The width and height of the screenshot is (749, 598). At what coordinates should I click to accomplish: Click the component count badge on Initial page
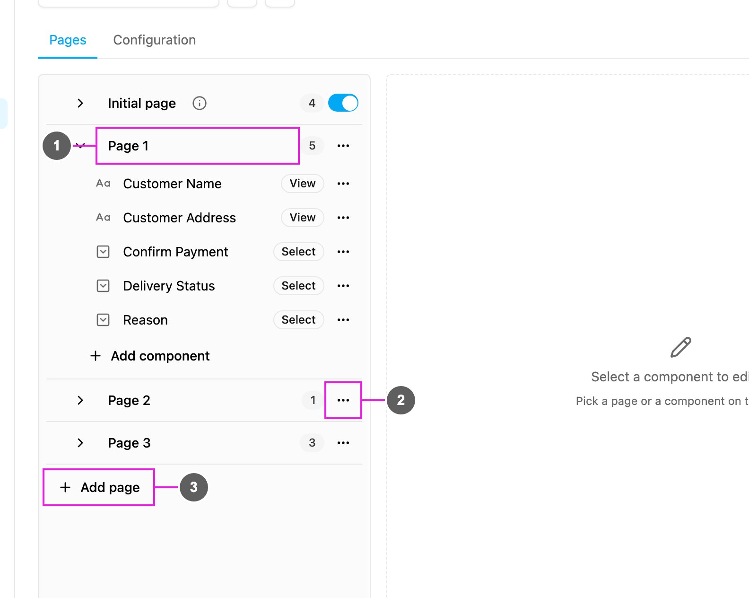tap(312, 103)
